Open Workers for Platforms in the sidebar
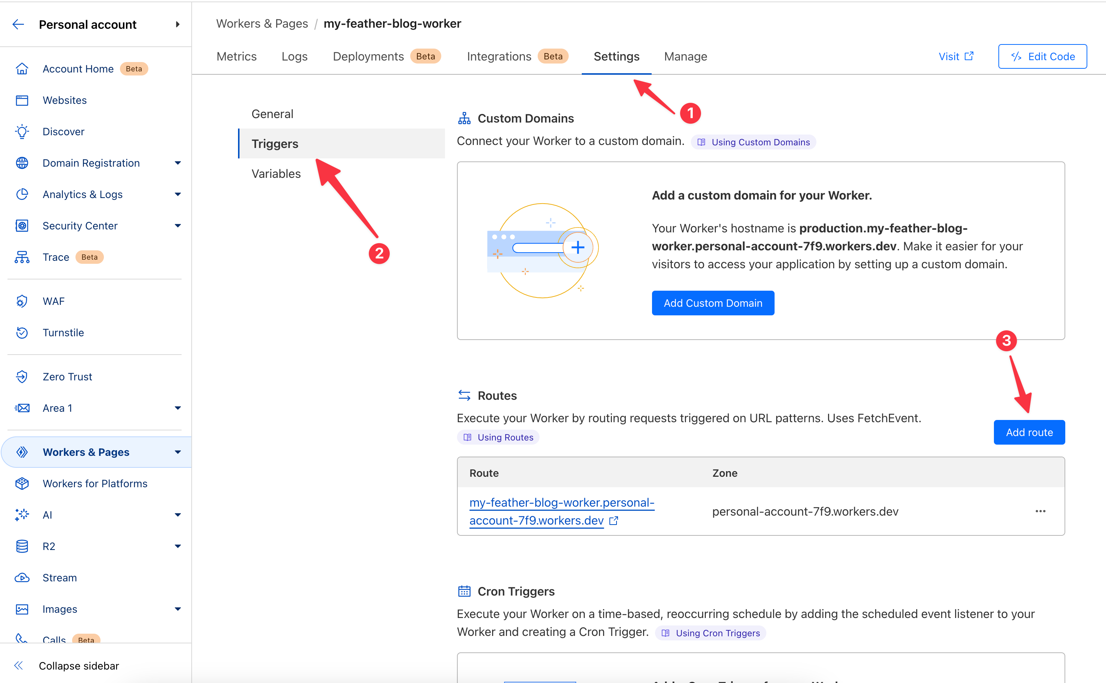This screenshot has height=683, width=1106. [x=95, y=484]
